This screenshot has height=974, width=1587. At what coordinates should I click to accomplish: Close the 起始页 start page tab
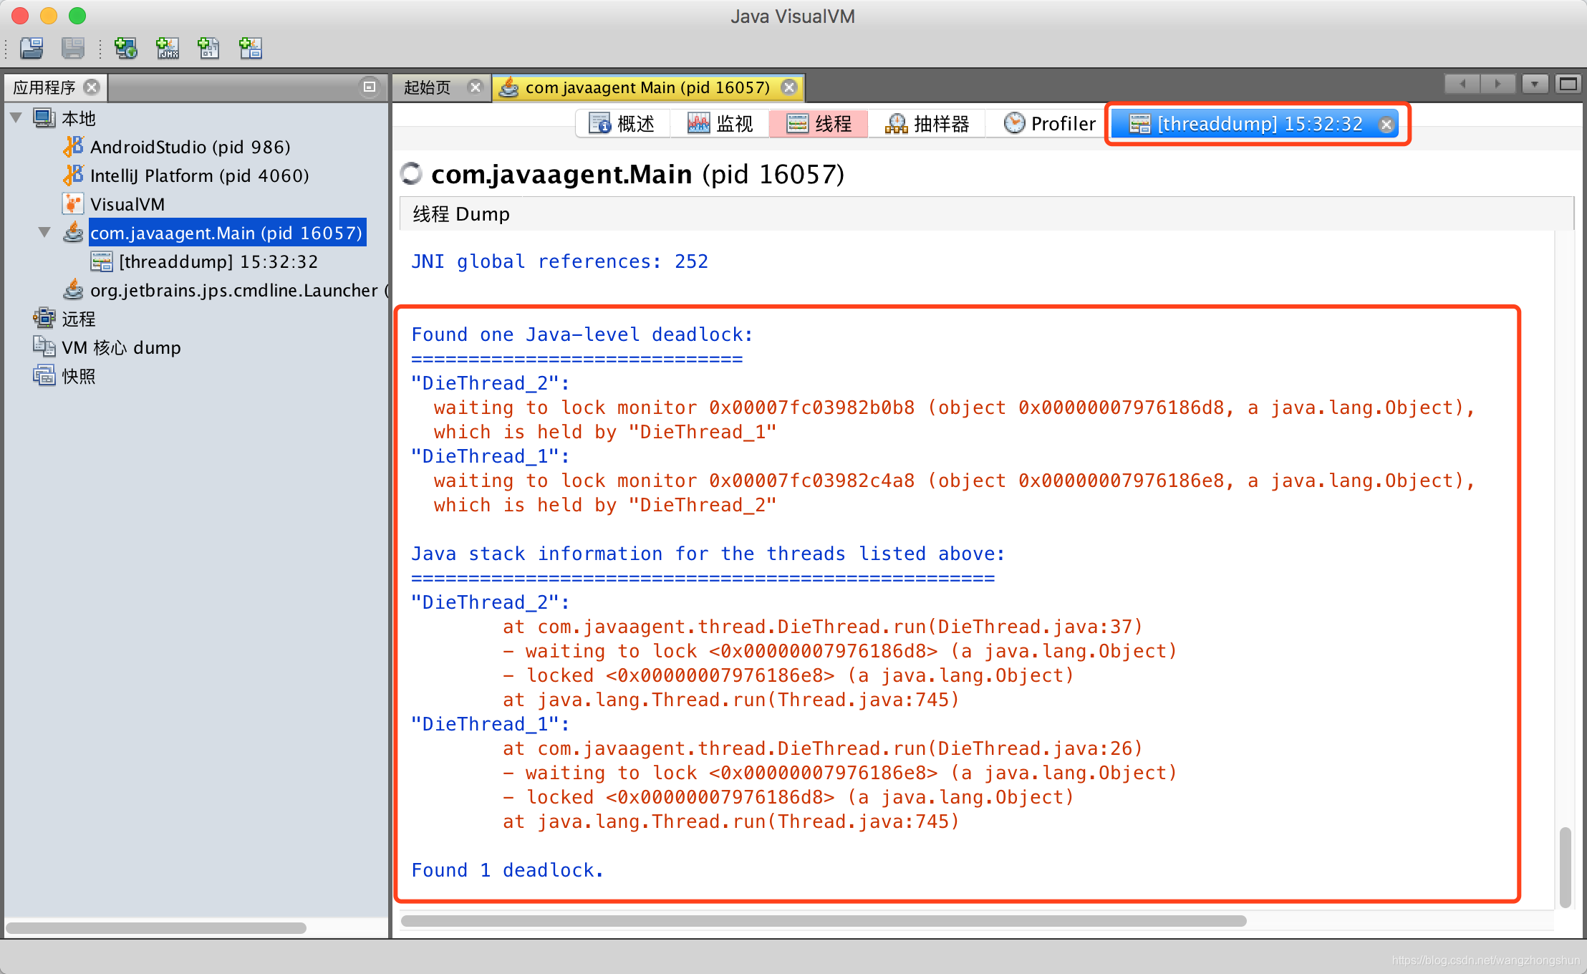(475, 87)
